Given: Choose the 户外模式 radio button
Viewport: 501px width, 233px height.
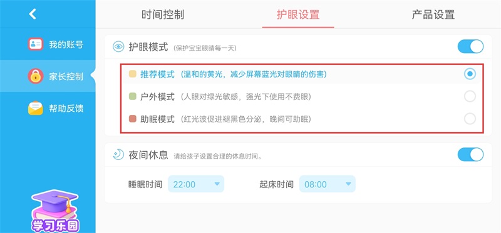Looking at the screenshot, I should click(470, 96).
